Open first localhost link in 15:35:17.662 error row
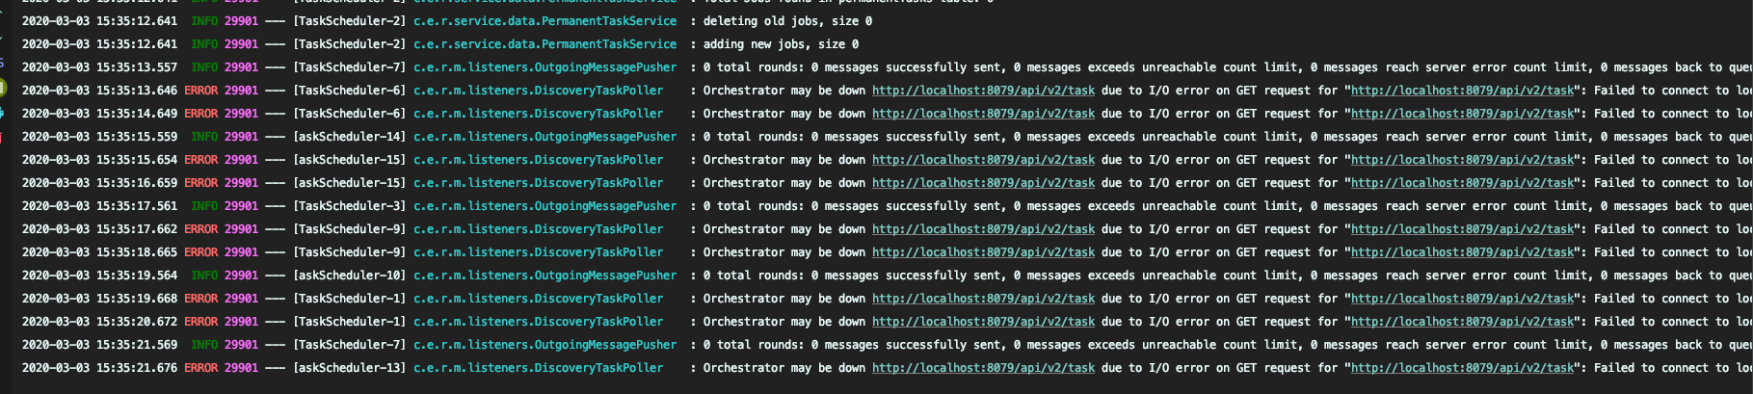 (983, 229)
